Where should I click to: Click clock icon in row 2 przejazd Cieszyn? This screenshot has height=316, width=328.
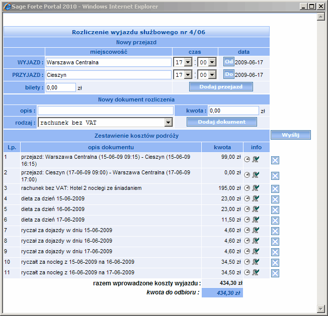(x=247, y=175)
